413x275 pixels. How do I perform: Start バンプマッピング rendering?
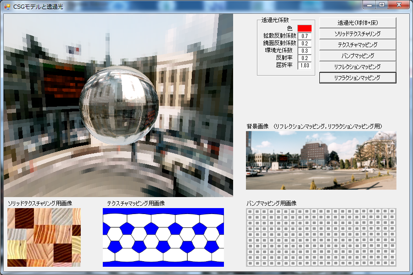tap(357, 56)
